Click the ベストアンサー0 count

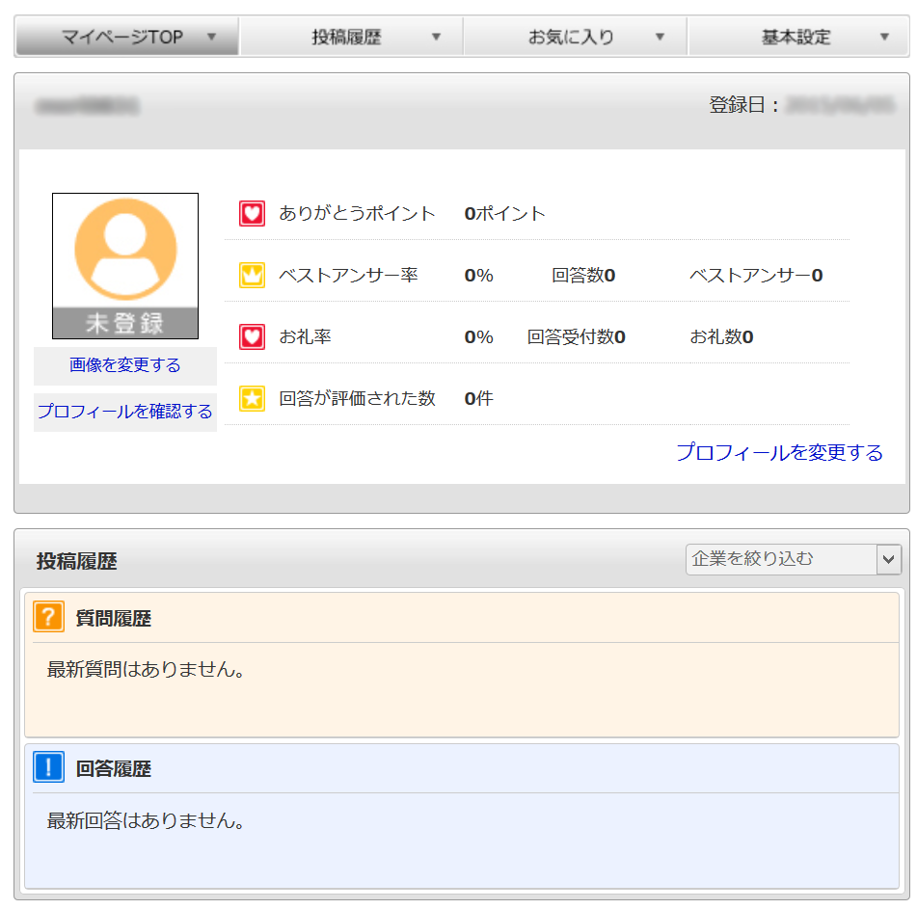[x=756, y=276]
